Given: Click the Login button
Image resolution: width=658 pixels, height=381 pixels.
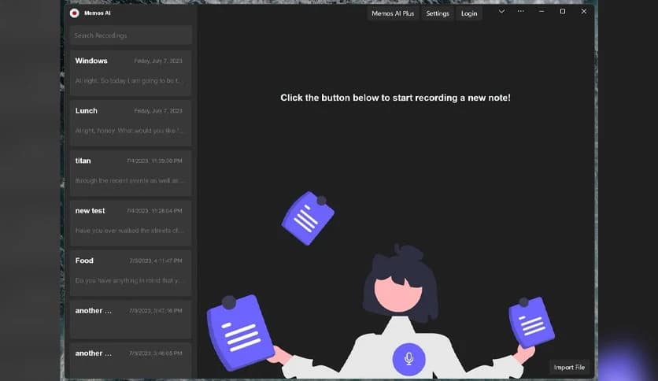Looking at the screenshot, I should coord(469,13).
